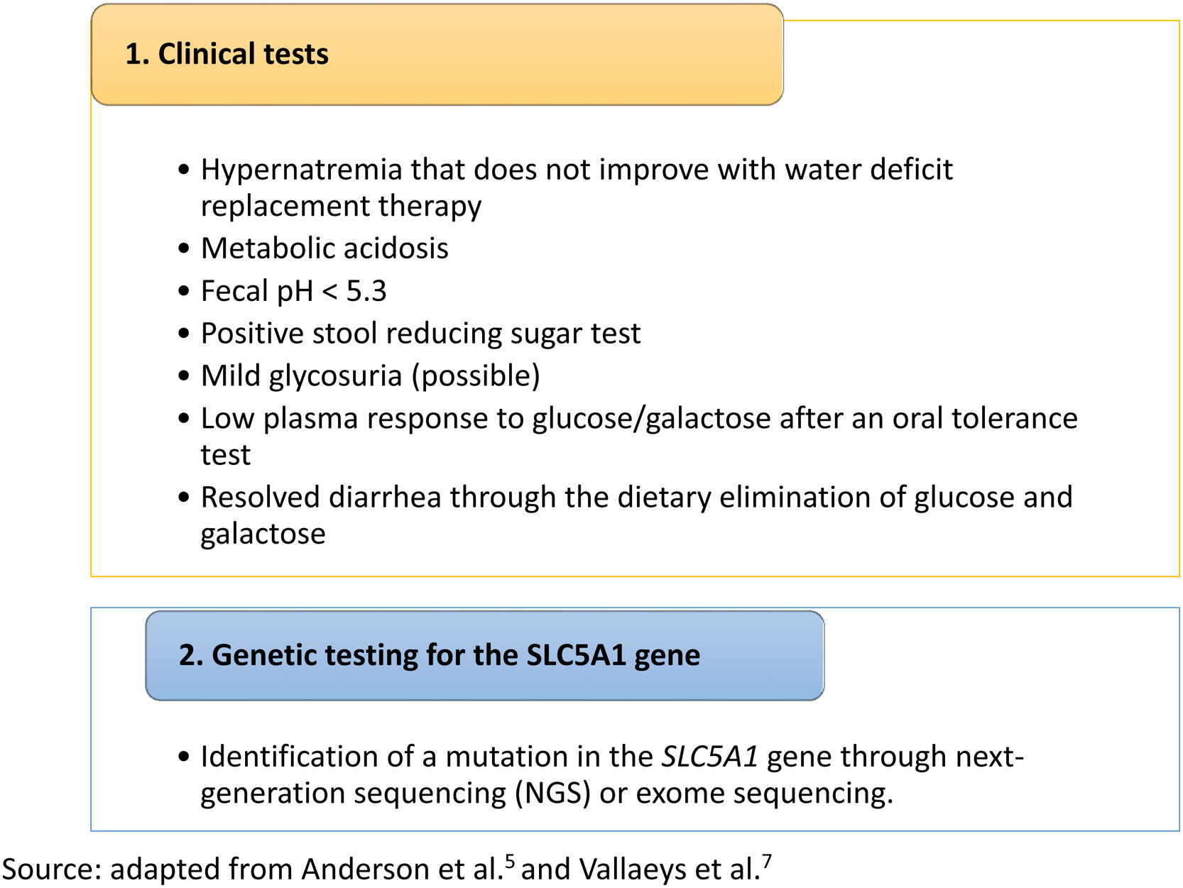Click "exome sequencing" in the genetic section
This screenshot has height=888, width=1183.
[763, 793]
